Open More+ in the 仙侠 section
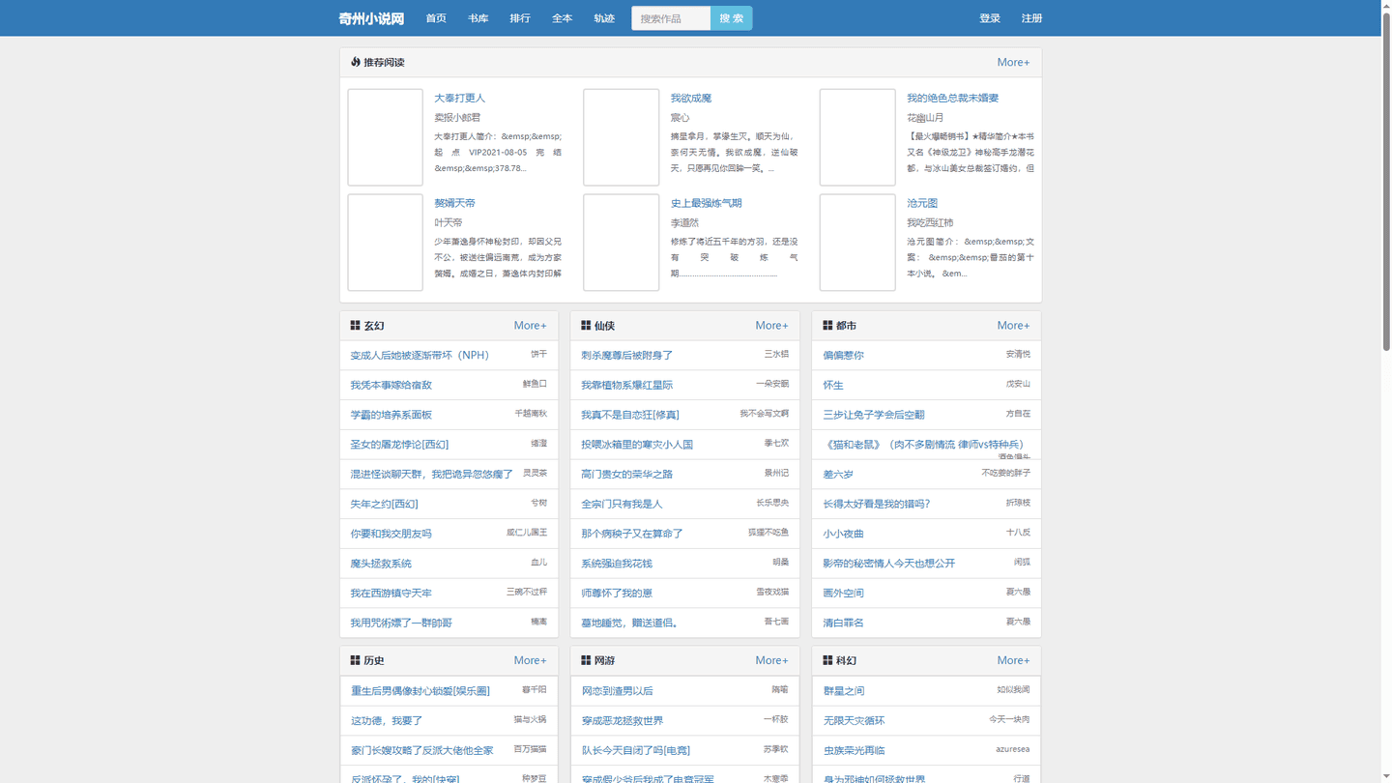Screen dimensions: 1392x783 [x=771, y=326]
